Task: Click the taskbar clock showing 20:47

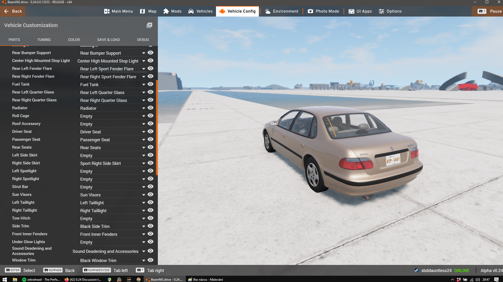Action: point(486,279)
